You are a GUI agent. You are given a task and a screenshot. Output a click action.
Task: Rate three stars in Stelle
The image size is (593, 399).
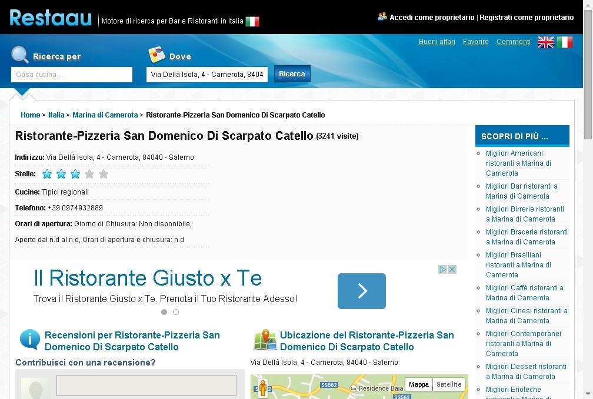coord(75,174)
